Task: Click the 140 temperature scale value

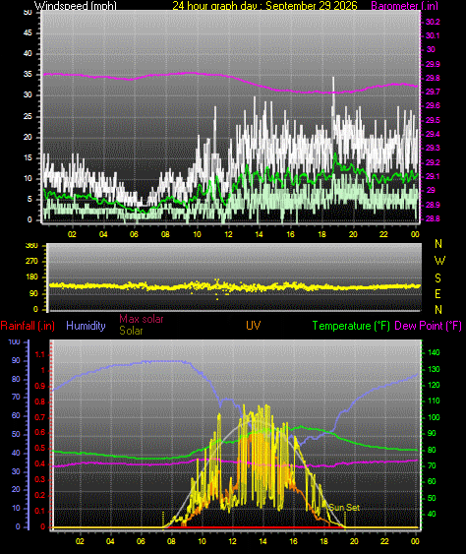Action: click(434, 352)
